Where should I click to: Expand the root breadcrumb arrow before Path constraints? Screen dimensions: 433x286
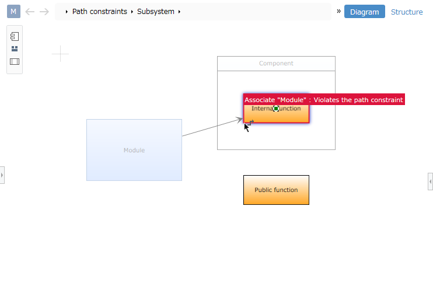coord(67,12)
